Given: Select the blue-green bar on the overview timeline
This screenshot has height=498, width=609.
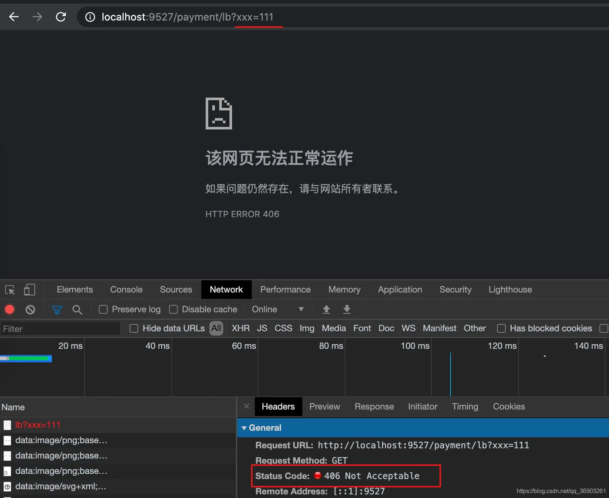Looking at the screenshot, I should coord(26,359).
